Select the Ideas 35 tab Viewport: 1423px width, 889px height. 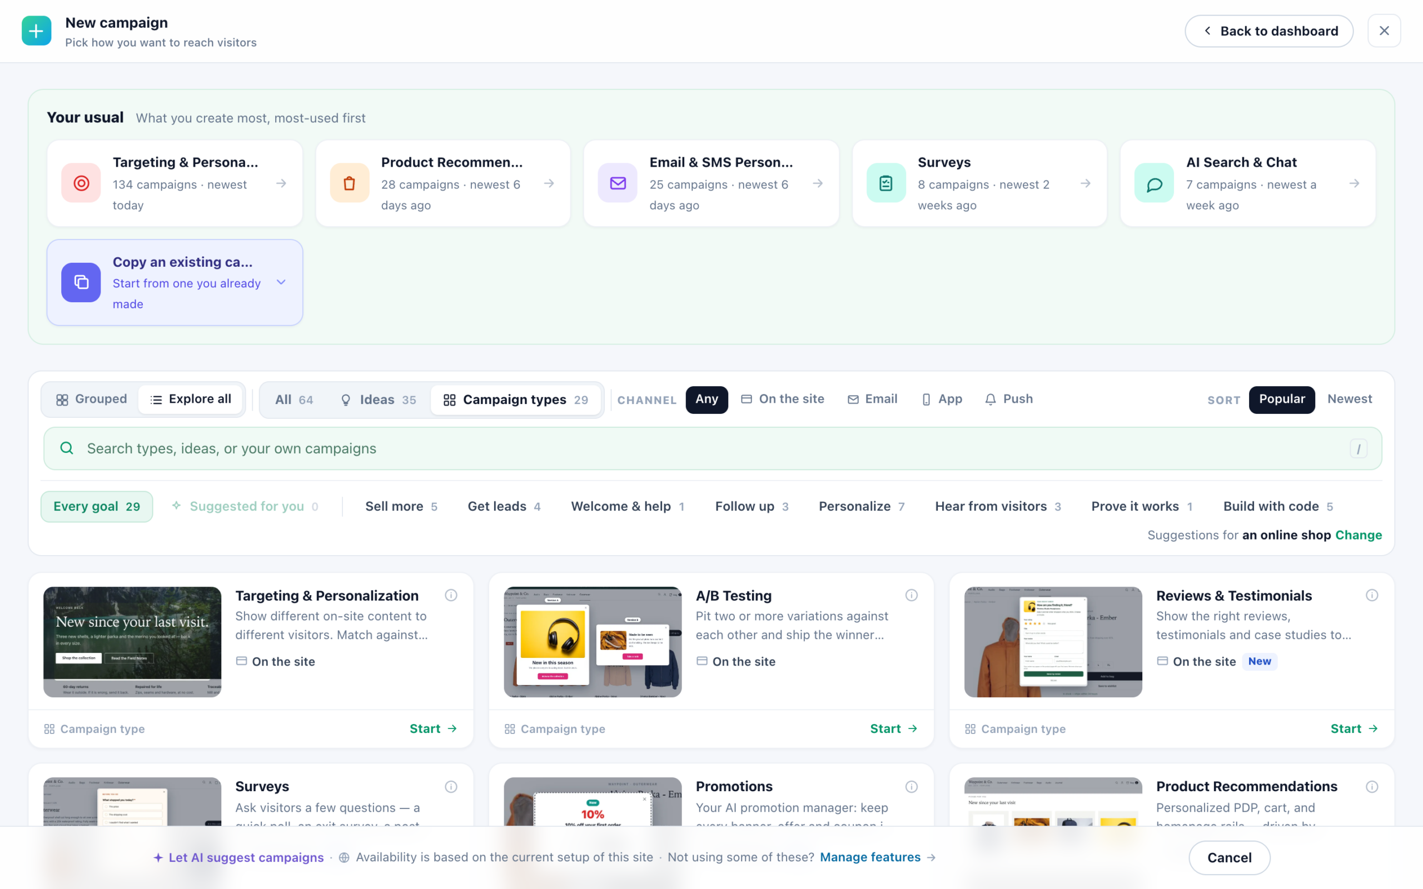tap(378, 400)
